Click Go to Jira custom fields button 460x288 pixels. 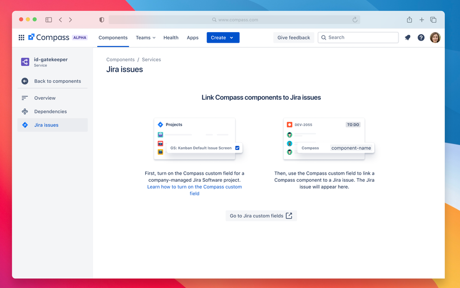tap(261, 216)
